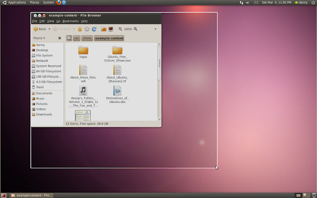The image size is (317, 198).
Task: Open the Bookmarks menu
Action: click(x=70, y=21)
